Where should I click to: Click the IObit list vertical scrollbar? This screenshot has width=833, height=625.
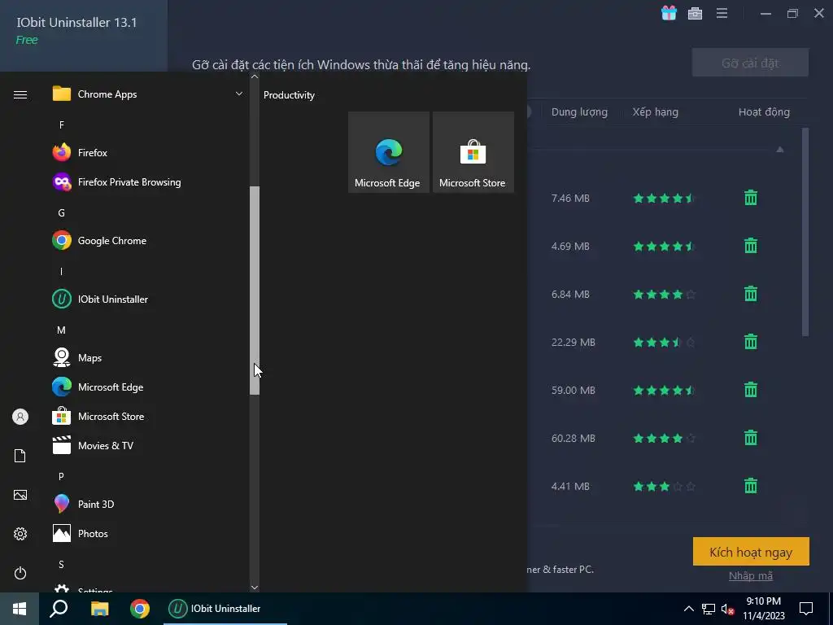[x=805, y=232]
